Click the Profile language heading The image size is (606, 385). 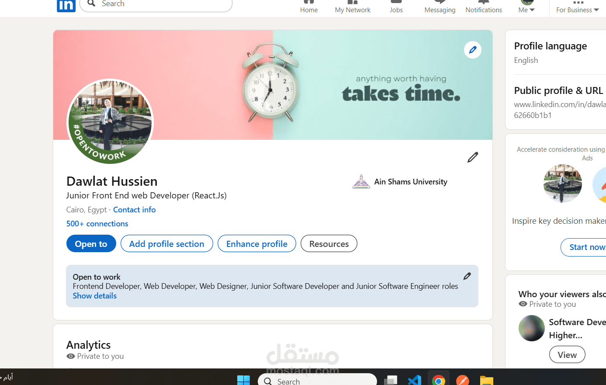pyautogui.click(x=551, y=46)
